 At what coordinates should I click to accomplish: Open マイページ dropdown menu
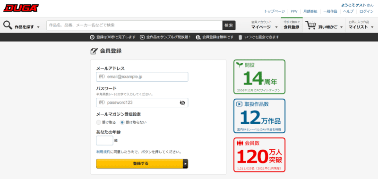tap(276, 27)
